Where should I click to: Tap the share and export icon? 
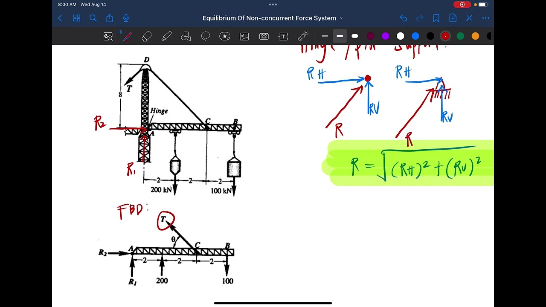[x=110, y=18]
